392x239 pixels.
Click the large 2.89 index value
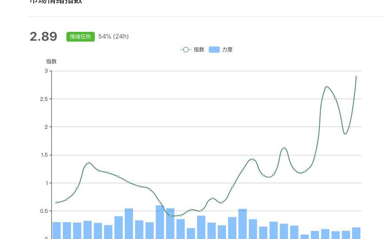[x=43, y=37]
